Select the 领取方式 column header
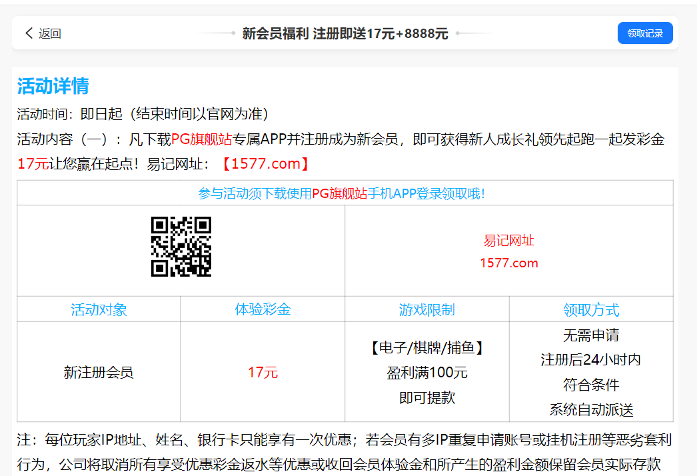 pos(590,309)
